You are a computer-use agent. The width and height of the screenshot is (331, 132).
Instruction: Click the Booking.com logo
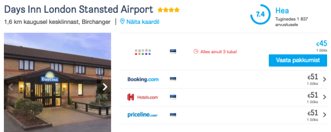tap(143, 79)
